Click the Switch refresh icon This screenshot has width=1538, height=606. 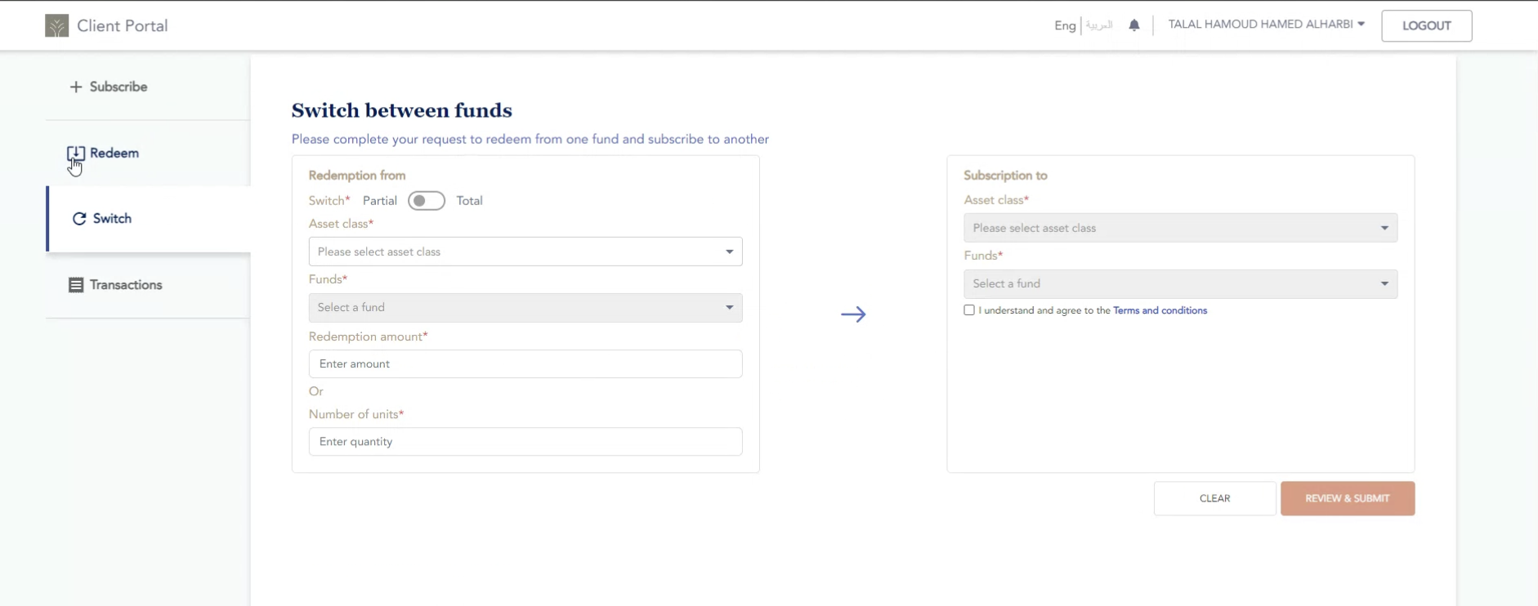[79, 219]
